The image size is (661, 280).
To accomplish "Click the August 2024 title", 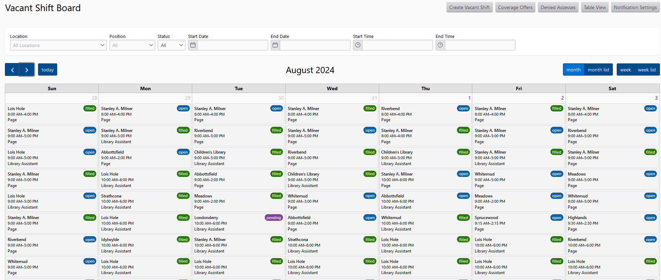I will (310, 70).
